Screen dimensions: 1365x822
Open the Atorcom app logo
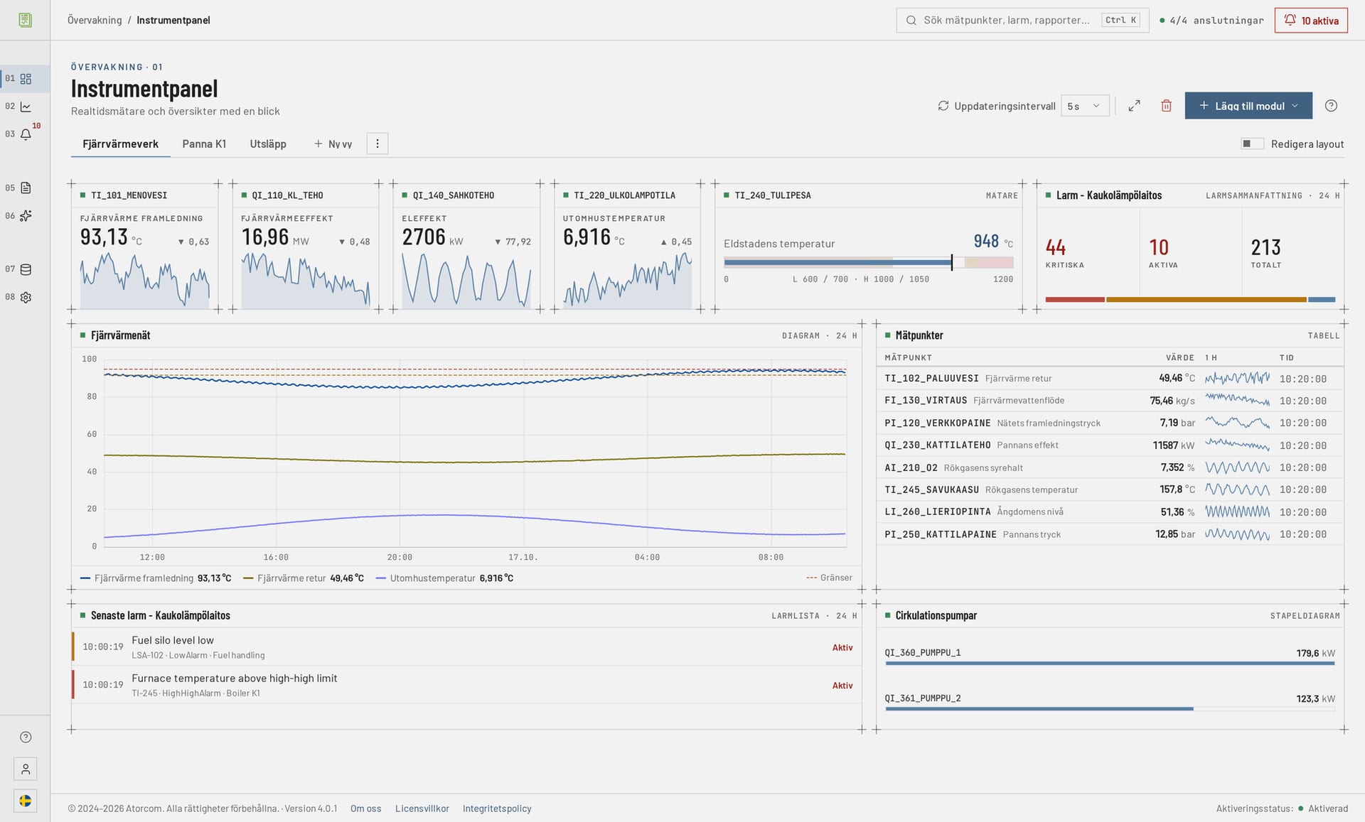[25, 20]
